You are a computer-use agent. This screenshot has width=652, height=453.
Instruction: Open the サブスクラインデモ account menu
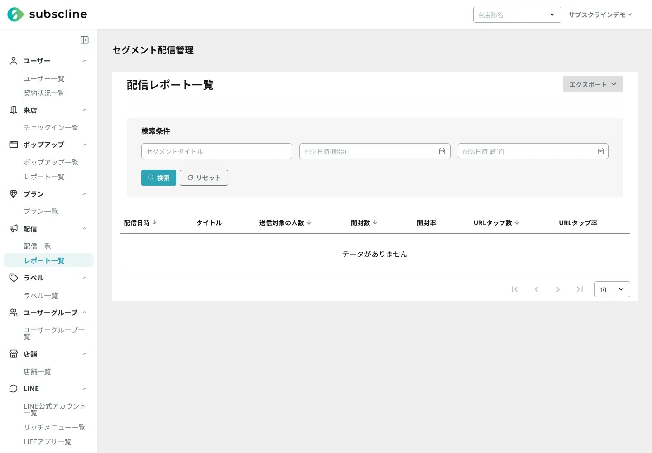[x=600, y=14]
